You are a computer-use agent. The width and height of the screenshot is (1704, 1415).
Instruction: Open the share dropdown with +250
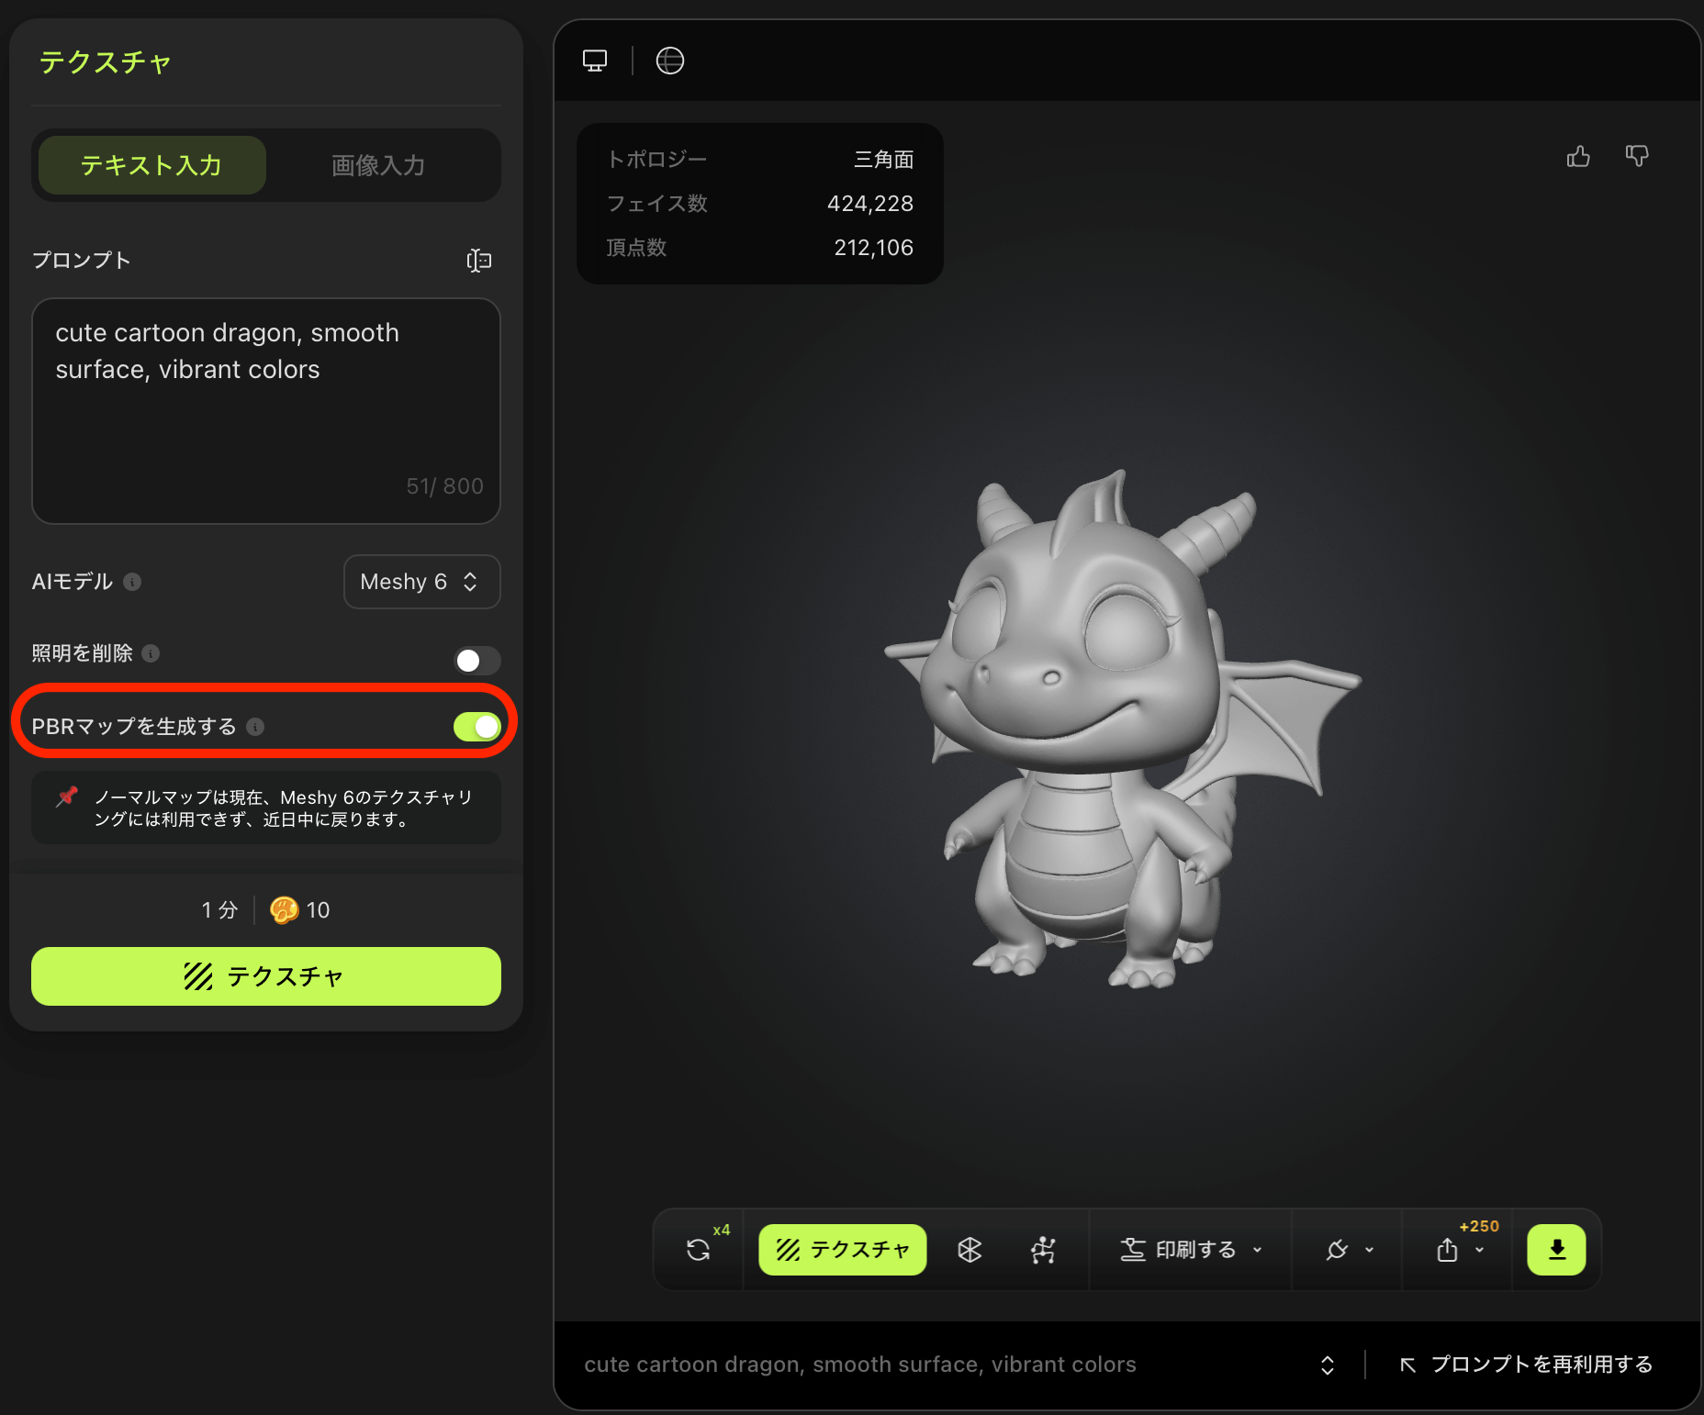click(x=1459, y=1250)
